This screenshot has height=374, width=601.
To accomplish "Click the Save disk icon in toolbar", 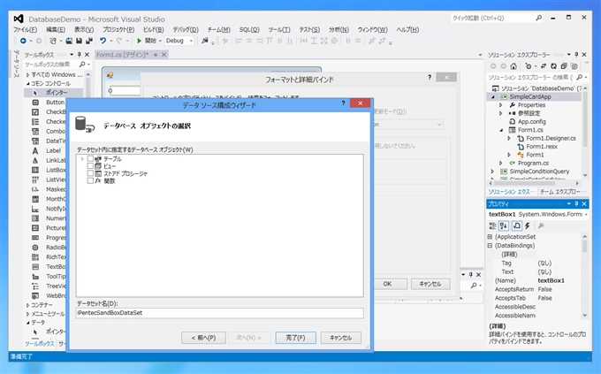I will pos(79,41).
